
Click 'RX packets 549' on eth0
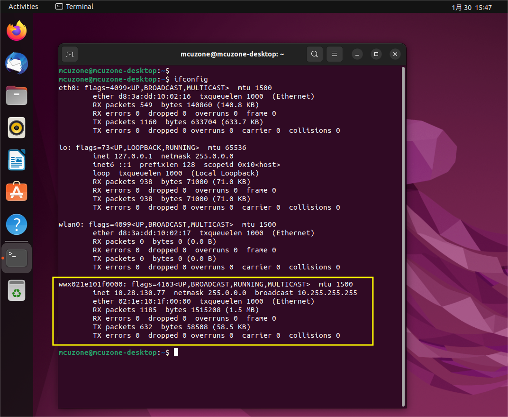pyautogui.click(x=122, y=105)
